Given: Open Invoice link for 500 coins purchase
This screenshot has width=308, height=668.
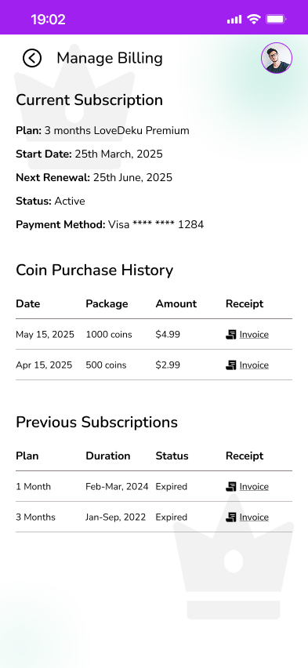Looking at the screenshot, I should 254,365.
